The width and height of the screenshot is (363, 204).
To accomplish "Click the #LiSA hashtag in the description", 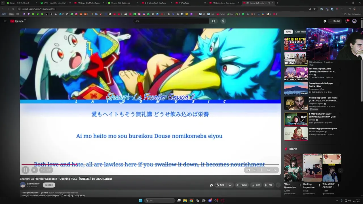I will tap(51, 193).
